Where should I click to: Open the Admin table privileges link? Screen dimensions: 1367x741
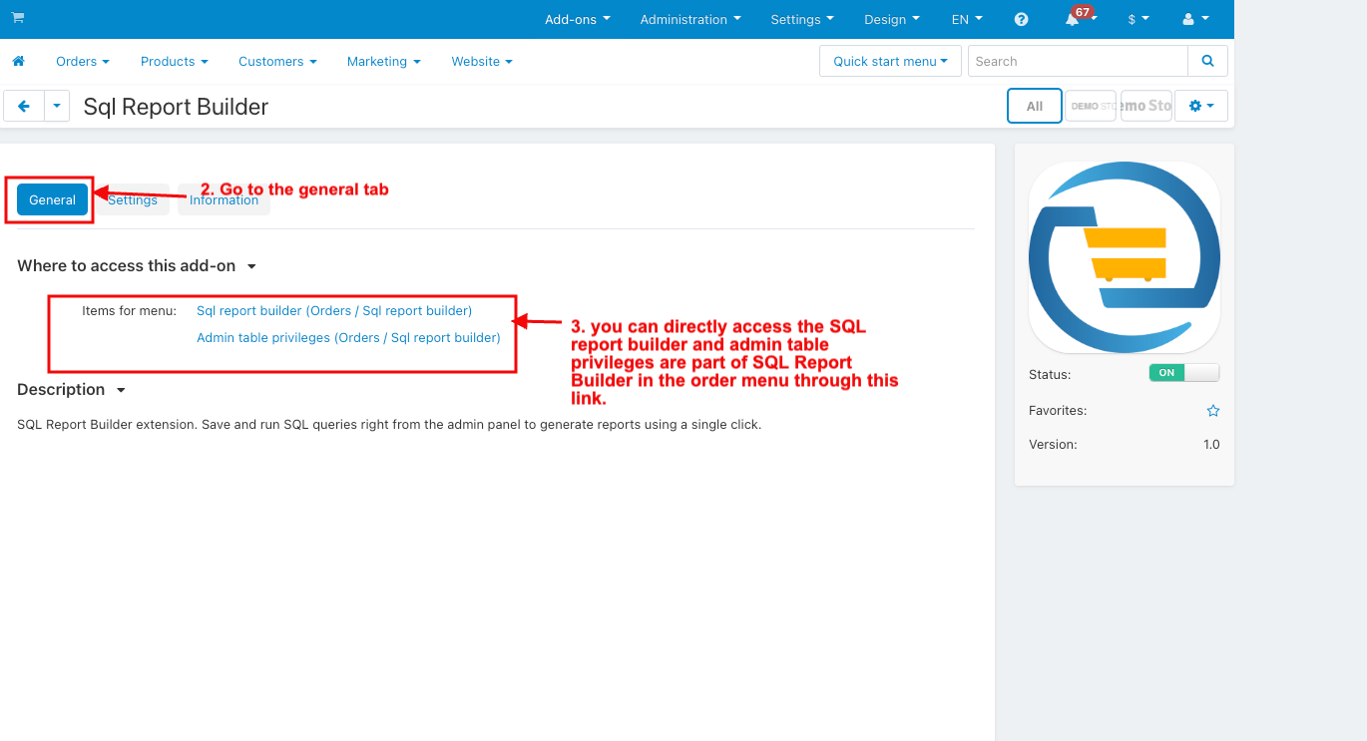click(x=348, y=338)
